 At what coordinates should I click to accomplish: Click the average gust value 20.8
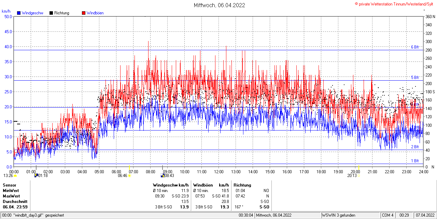pos(225,202)
